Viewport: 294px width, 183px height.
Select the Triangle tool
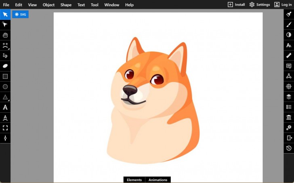point(5,97)
